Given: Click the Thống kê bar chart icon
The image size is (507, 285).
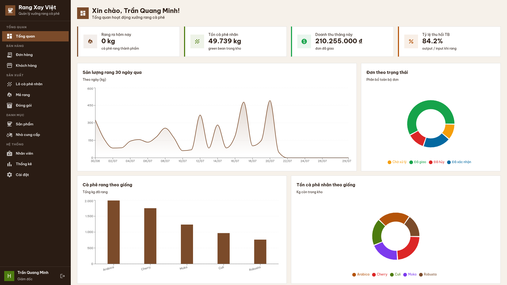Looking at the screenshot, I should [x=10, y=164].
